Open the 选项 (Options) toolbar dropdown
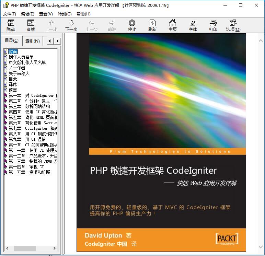Image resolution: width=265 pixels, height=256 pixels. (233, 25)
